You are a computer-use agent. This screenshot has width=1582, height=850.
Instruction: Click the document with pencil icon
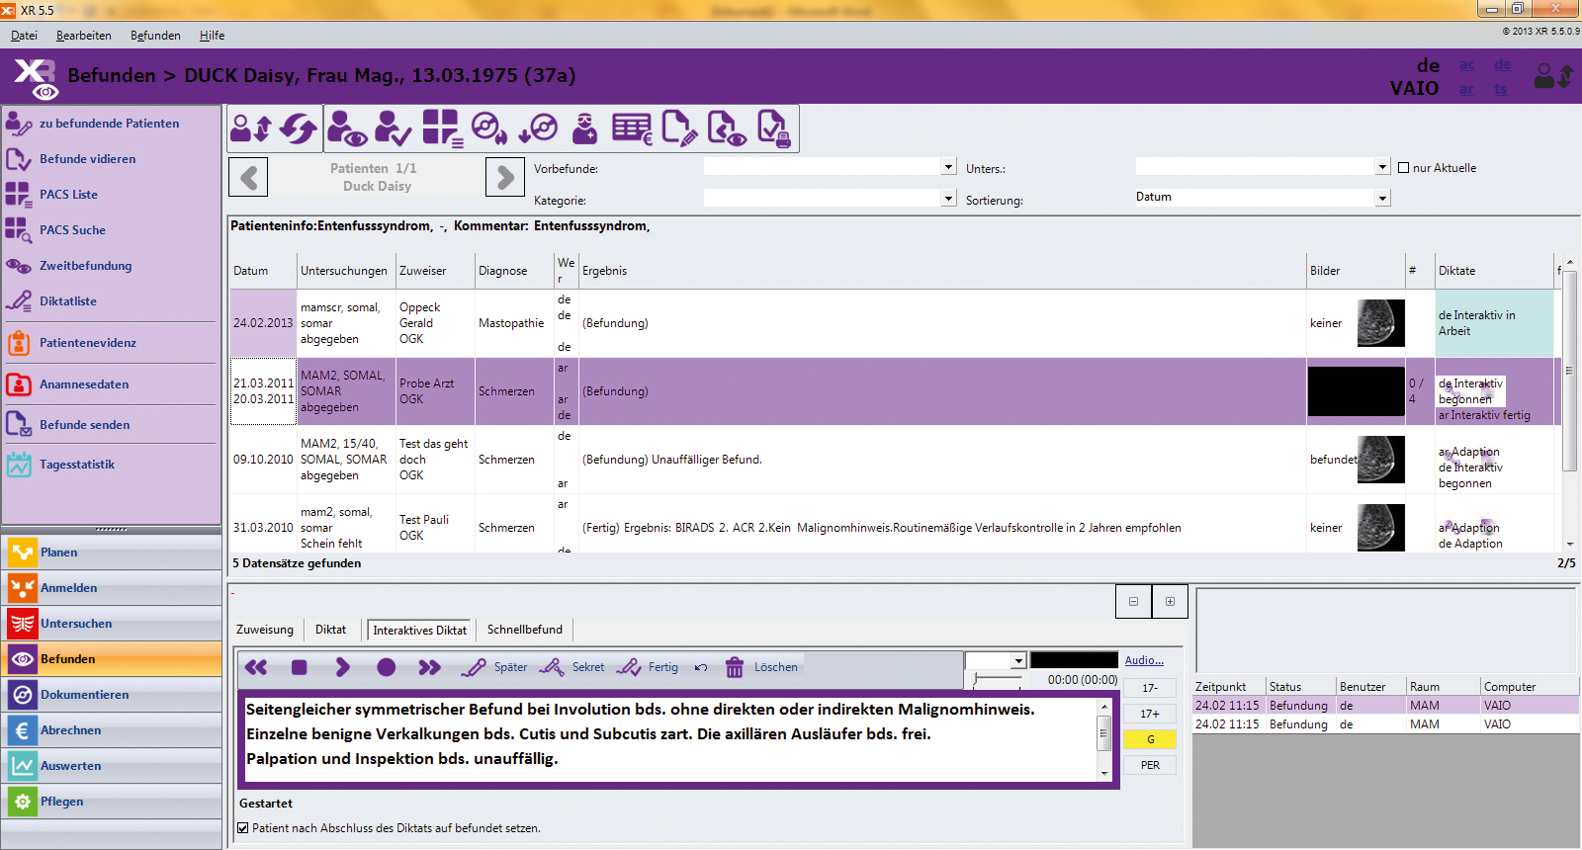(x=679, y=128)
